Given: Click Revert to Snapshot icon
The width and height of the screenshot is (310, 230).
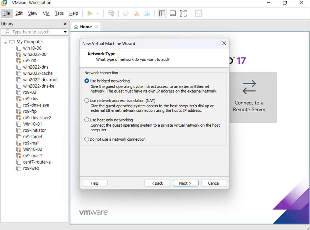Looking at the screenshot, I should pyautogui.click(x=137, y=13).
